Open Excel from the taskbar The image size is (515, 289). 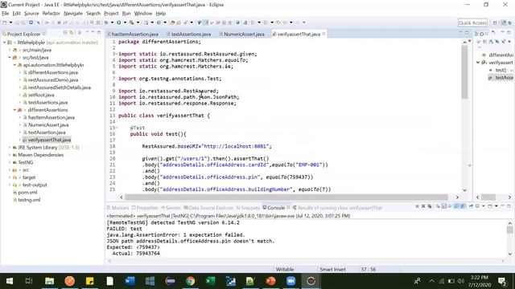[211, 281]
